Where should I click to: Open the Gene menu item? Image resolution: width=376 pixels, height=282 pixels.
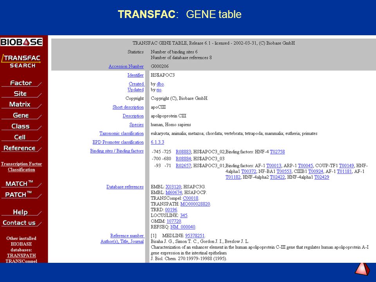tap(21, 115)
